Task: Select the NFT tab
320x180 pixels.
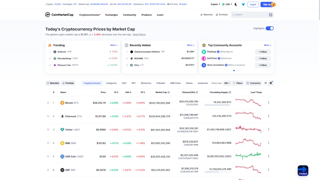Action: (x=133, y=83)
